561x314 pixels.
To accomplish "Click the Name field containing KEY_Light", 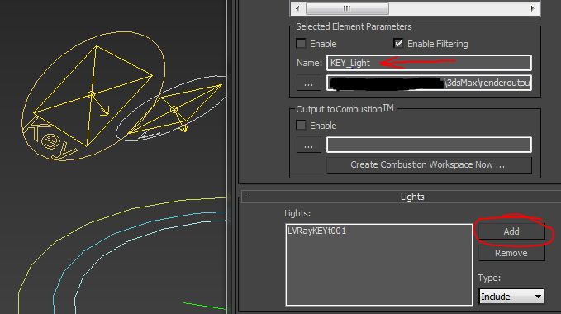I will pos(429,63).
